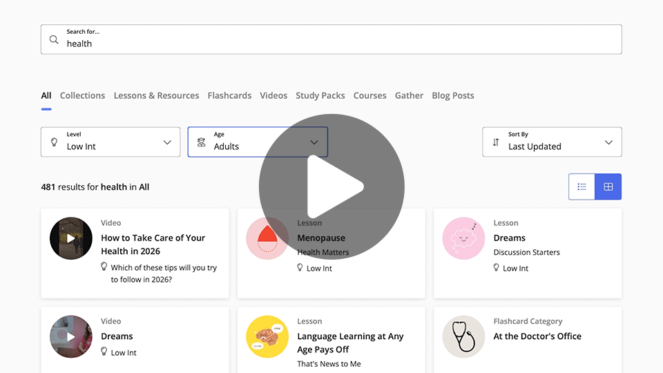Select the All tab
Image resolution: width=663 pixels, height=373 pixels.
[x=46, y=95]
